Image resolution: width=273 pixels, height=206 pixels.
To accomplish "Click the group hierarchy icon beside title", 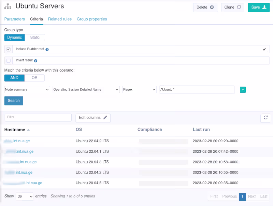I will pos(8,7).
